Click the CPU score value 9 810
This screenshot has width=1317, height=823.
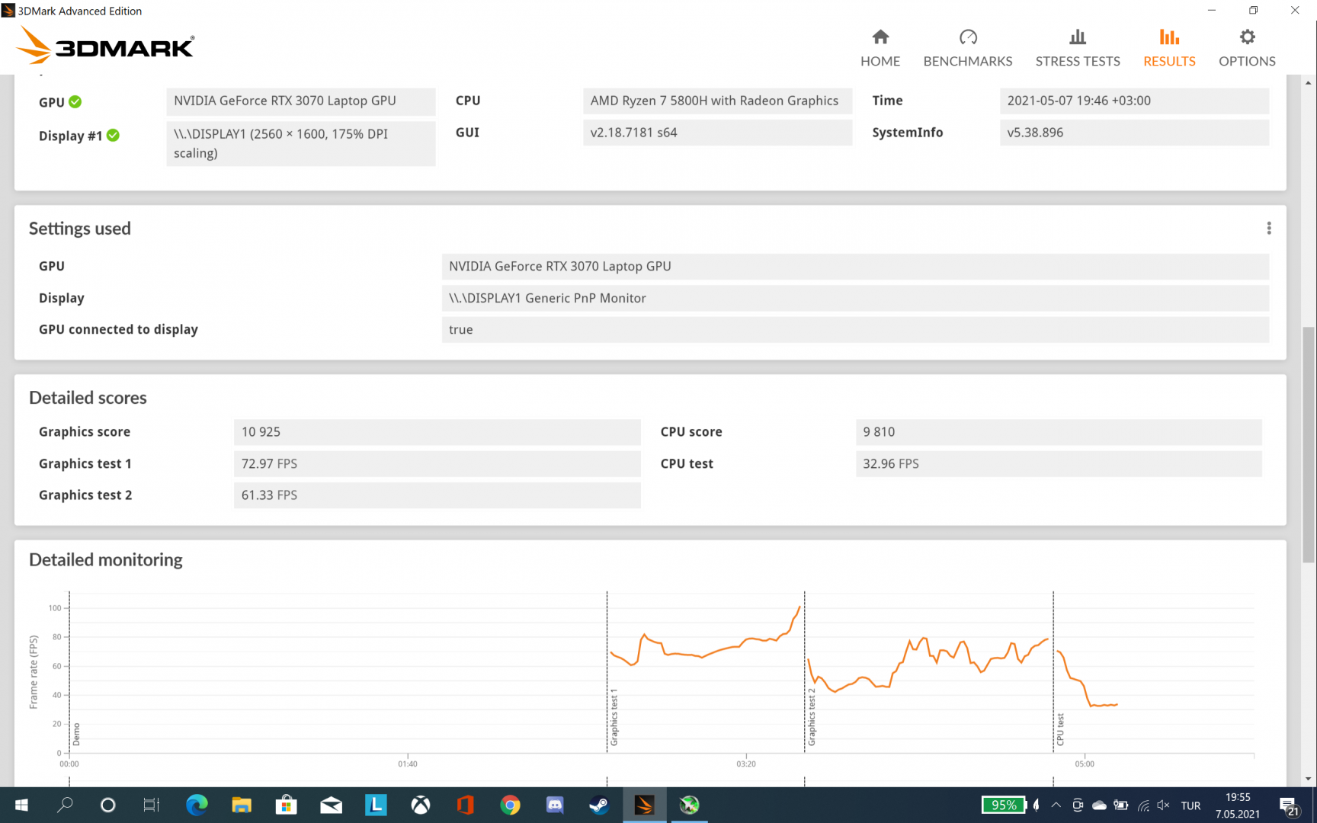click(x=1059, y=432)
